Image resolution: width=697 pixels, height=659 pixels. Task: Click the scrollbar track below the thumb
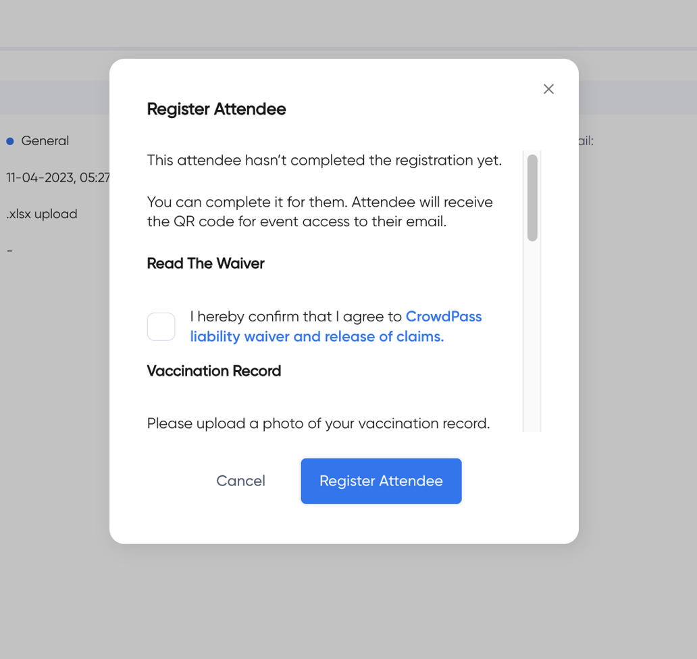pyautogui.click(x=532, y=338)
